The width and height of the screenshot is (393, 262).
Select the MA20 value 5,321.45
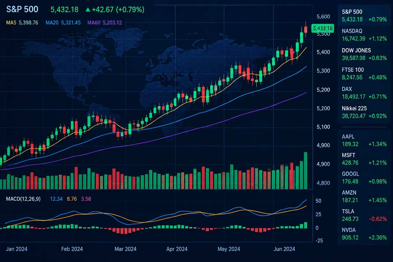[71, 23]
